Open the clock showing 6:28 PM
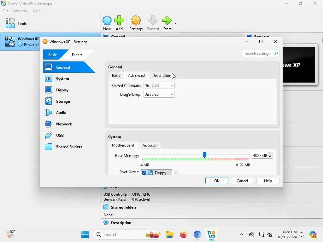 tap(287, 234)
